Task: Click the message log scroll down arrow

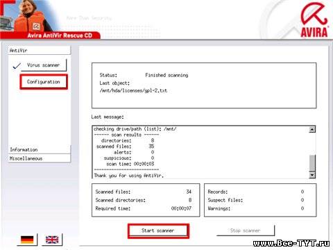Action: pos(312,175)
